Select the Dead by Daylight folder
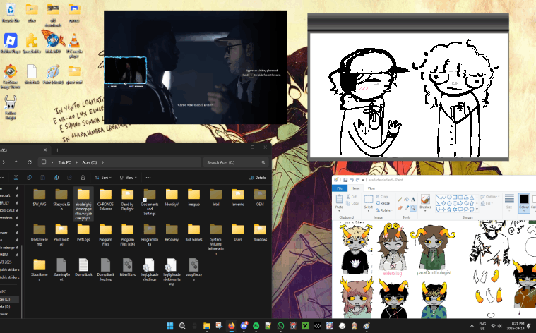This screenshot has height=333, width=536. [x=128, y=200]
